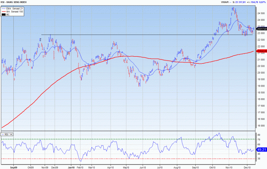
Task: Click the black BC legend swatch
Action: (5, 15)
